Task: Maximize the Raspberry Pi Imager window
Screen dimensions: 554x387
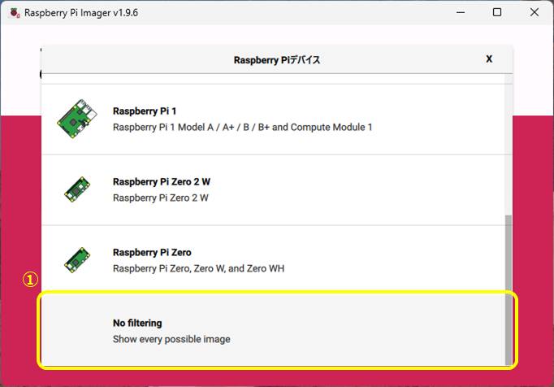Action: tap(496, 13)
